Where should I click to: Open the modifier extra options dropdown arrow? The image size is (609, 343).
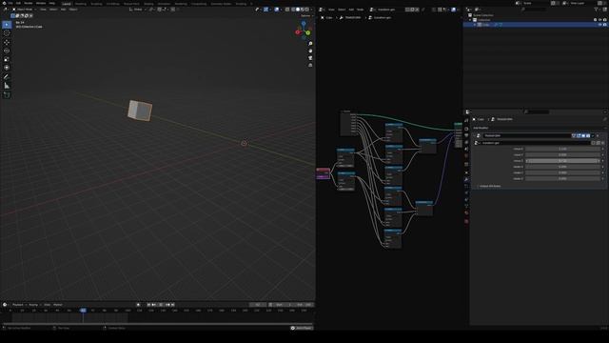(593, 135)
